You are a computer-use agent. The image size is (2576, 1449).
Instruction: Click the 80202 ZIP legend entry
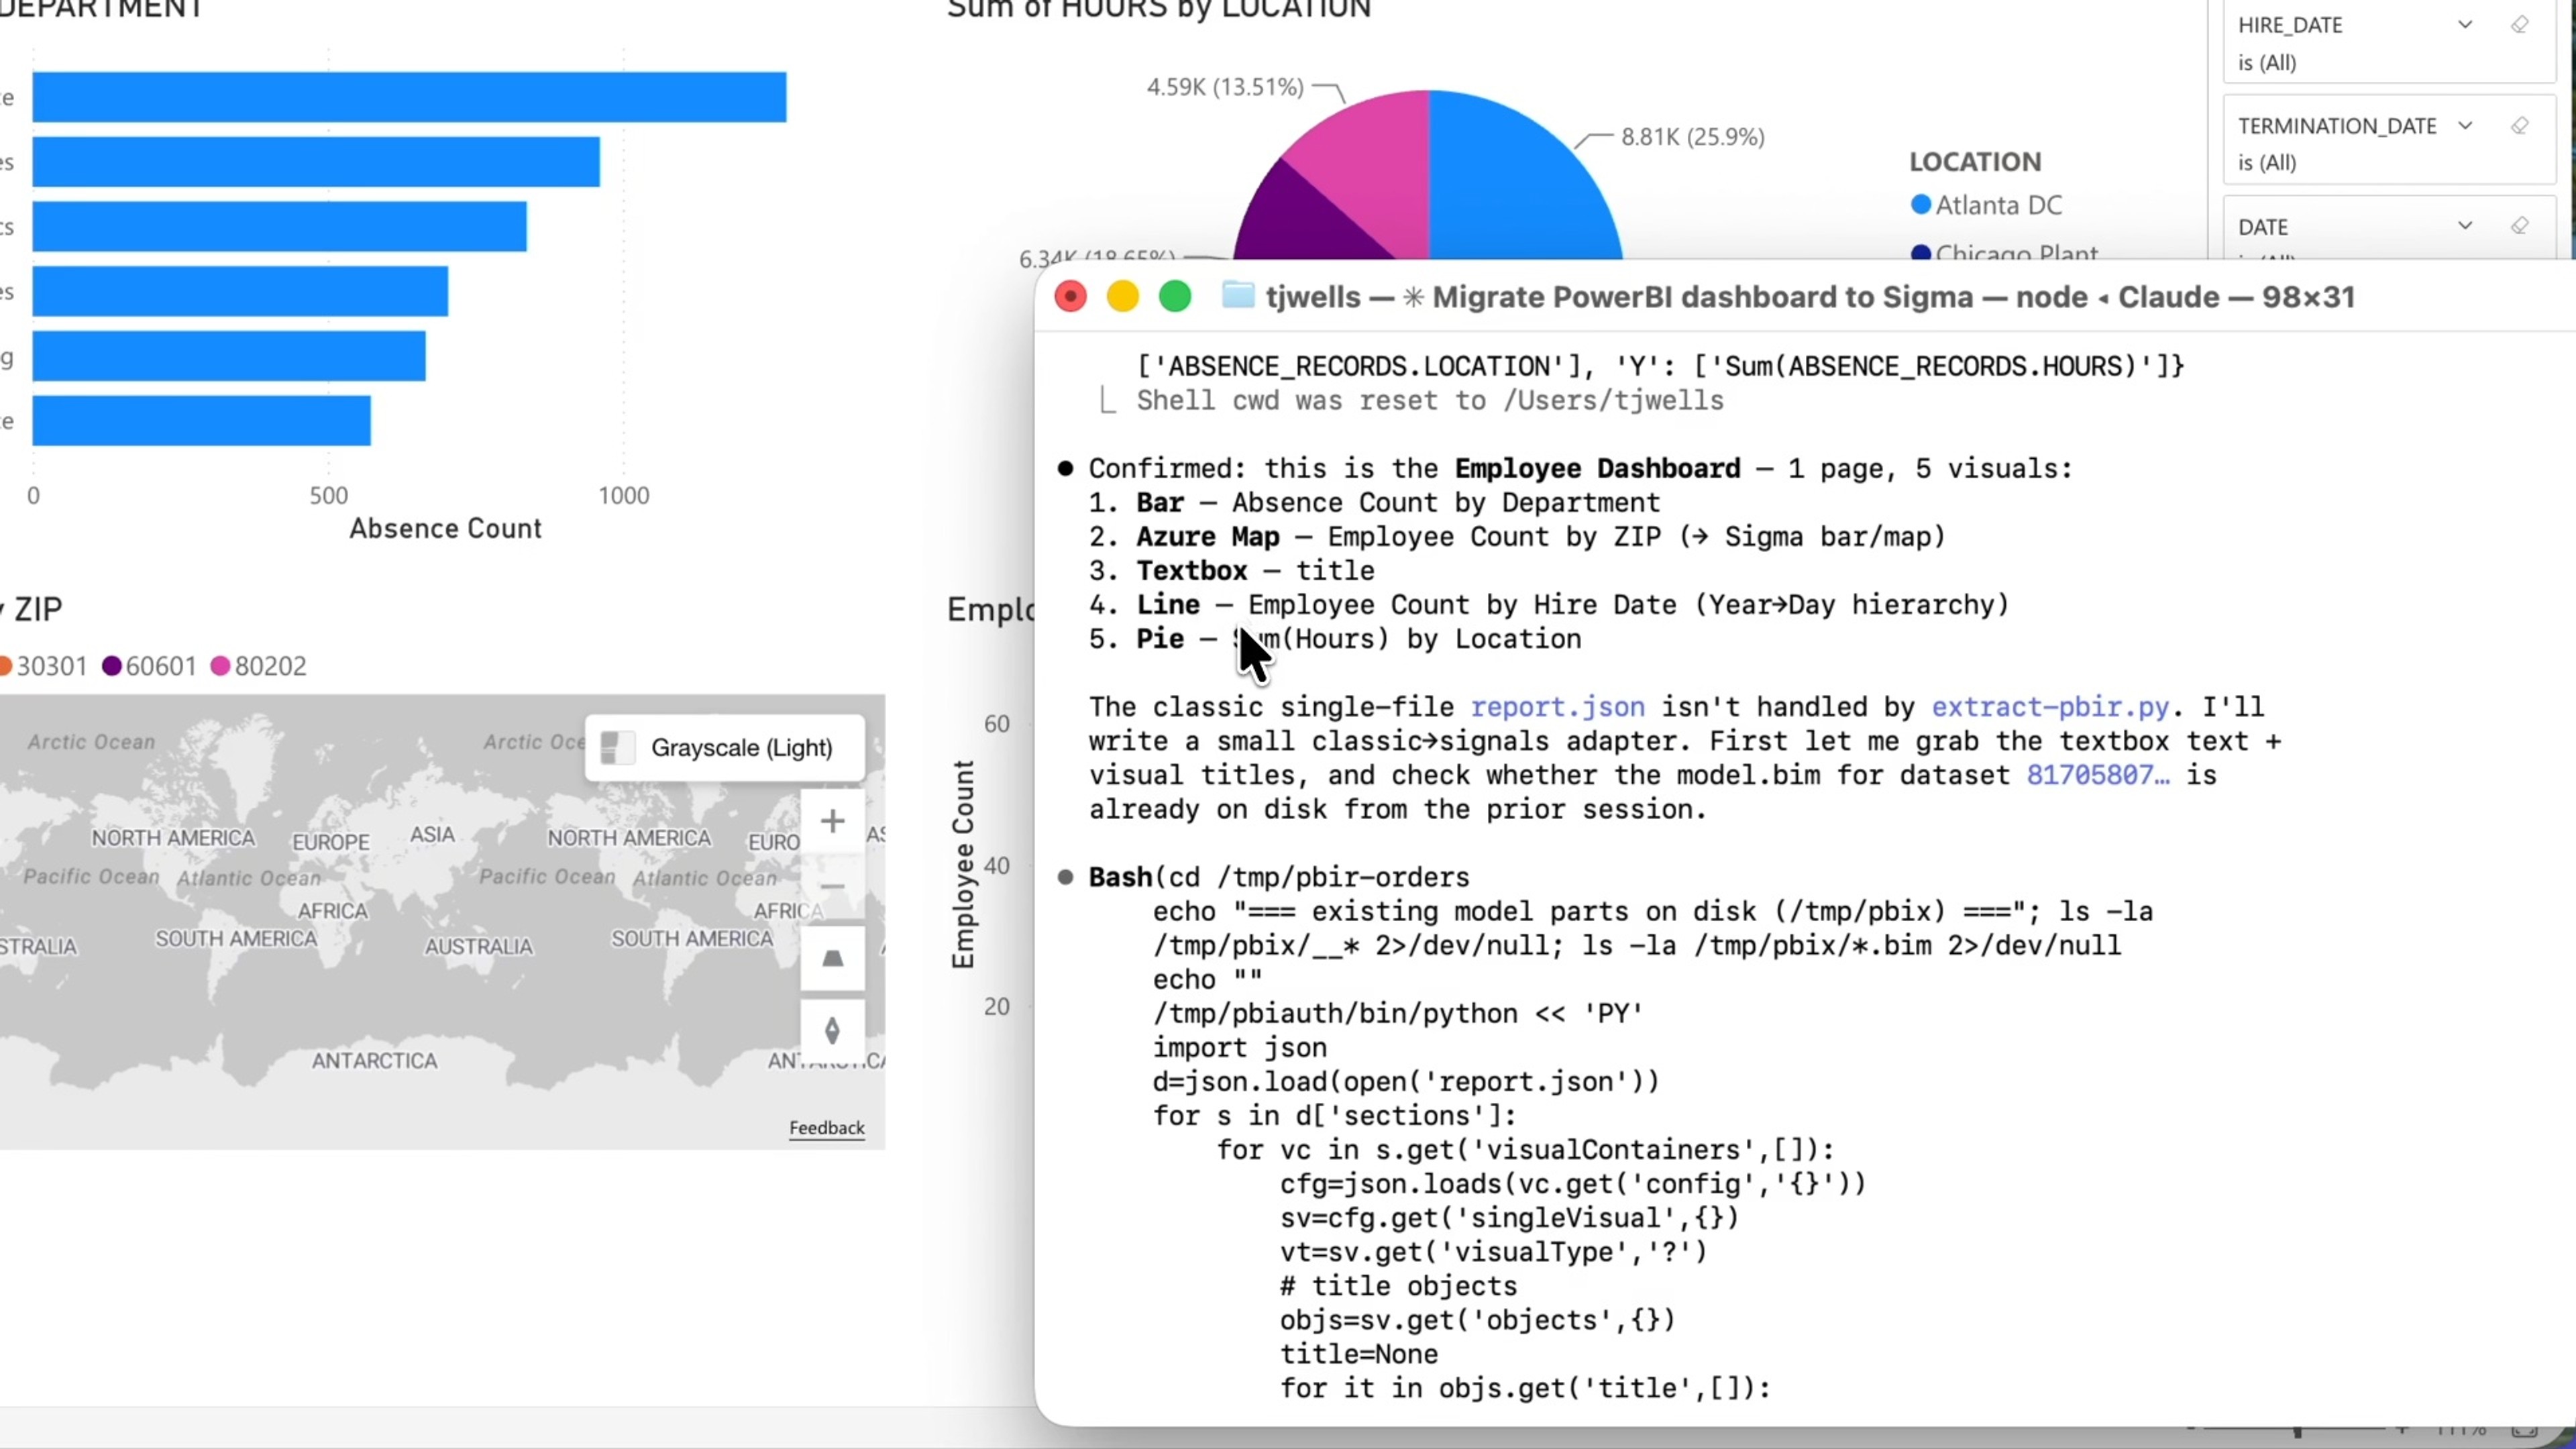(259, 666)
